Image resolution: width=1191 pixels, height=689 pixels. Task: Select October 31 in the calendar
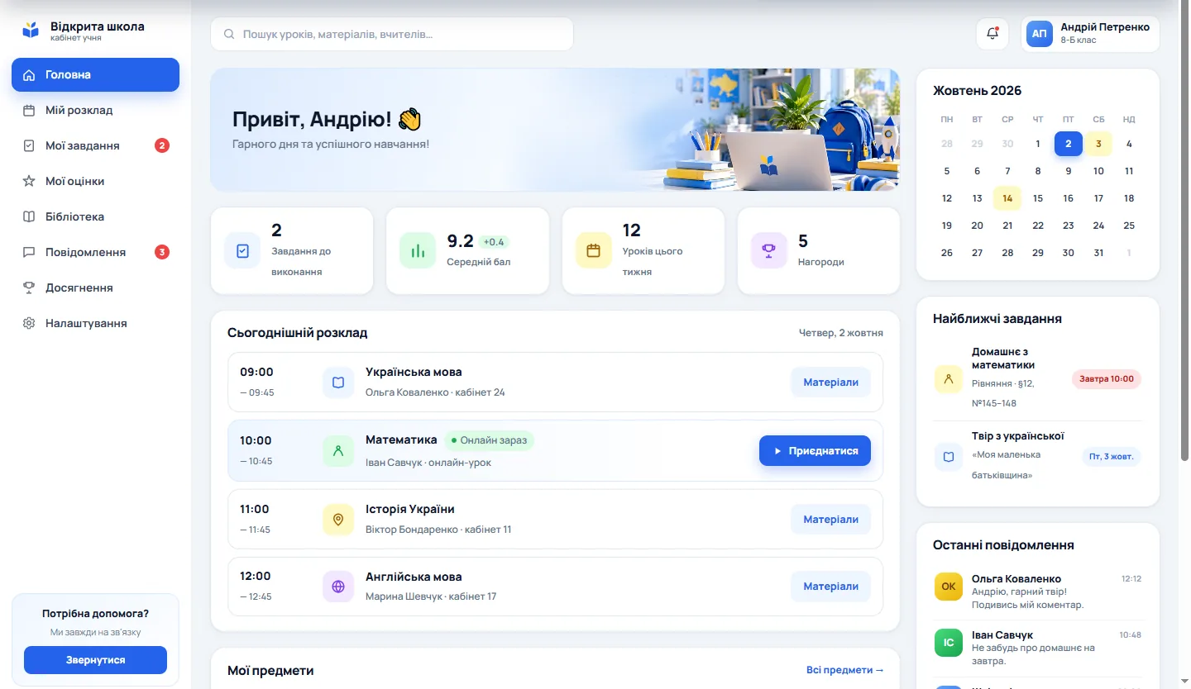point(1098,253)
